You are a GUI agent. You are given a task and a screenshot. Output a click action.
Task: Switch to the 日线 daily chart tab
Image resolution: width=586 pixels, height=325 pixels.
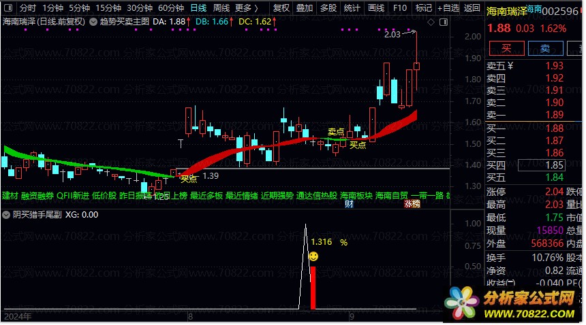coord(198,8)
